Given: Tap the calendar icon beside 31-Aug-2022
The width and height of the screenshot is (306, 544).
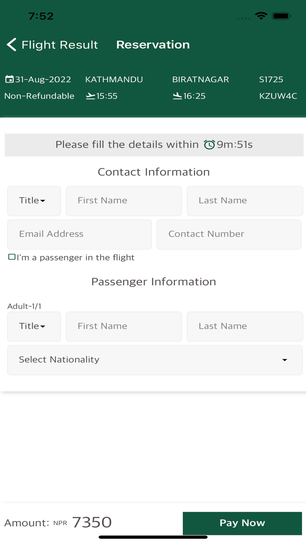Looking at the screenshot, I should coord(9,79).
